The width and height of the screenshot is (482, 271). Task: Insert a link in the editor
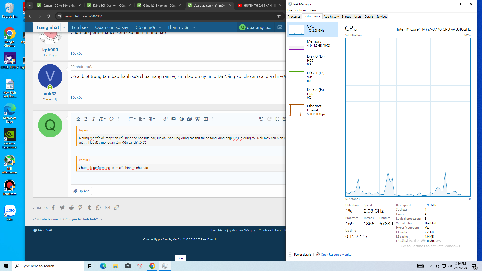click(165, 119)
